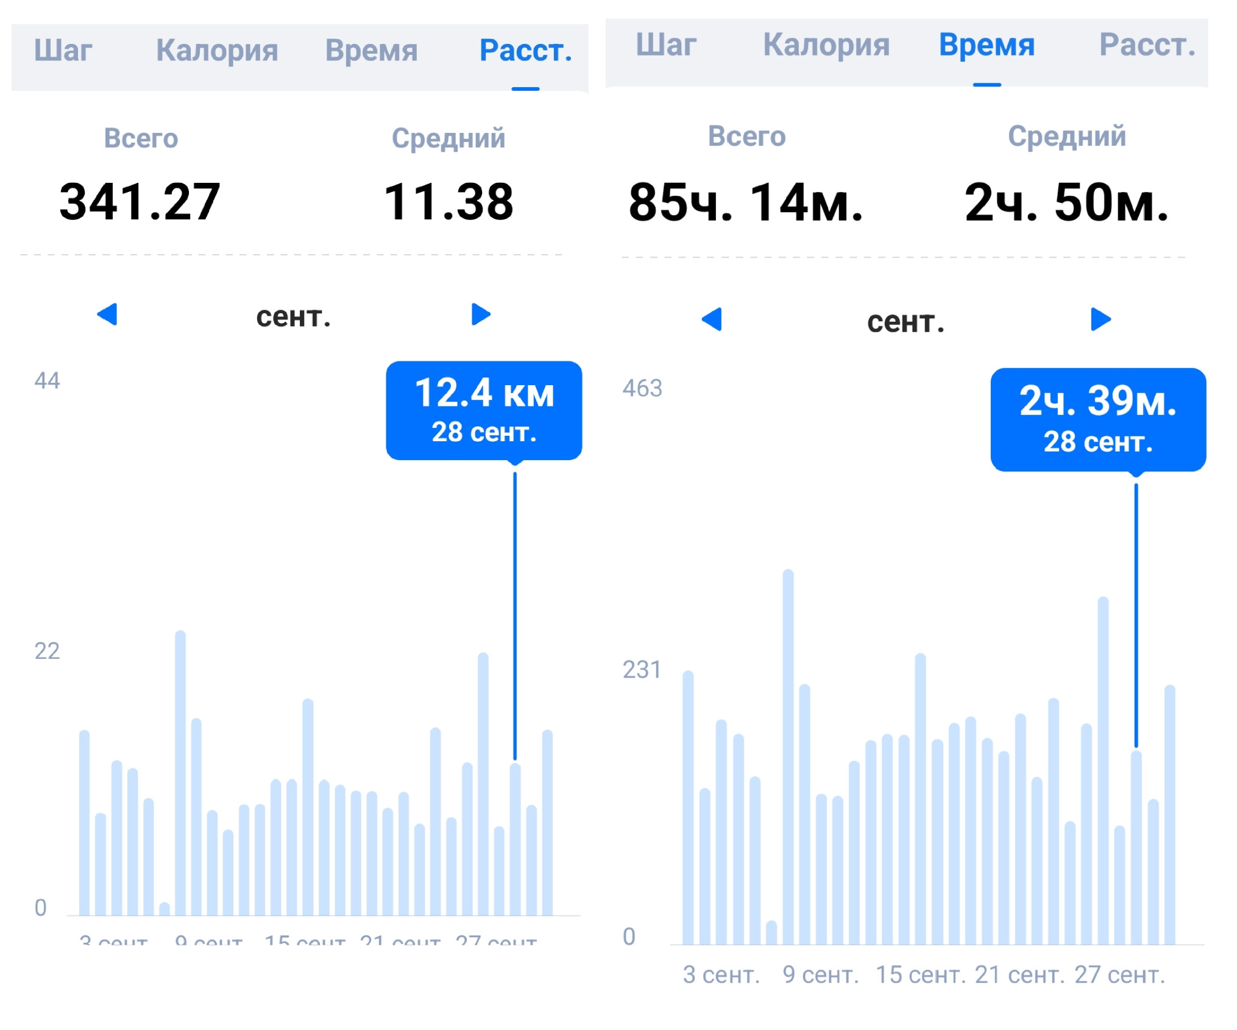
Task: Tap the 2ч. 39м. tooltip for 28 сент.
Action: [1098, 419]
